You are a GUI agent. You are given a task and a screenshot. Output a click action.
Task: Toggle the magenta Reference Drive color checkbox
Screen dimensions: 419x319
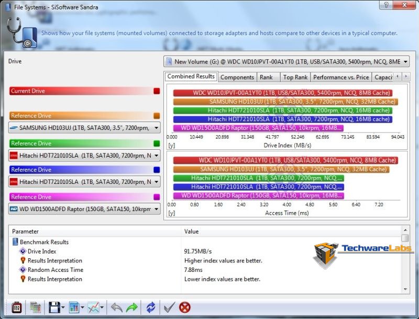click(157, 197)
